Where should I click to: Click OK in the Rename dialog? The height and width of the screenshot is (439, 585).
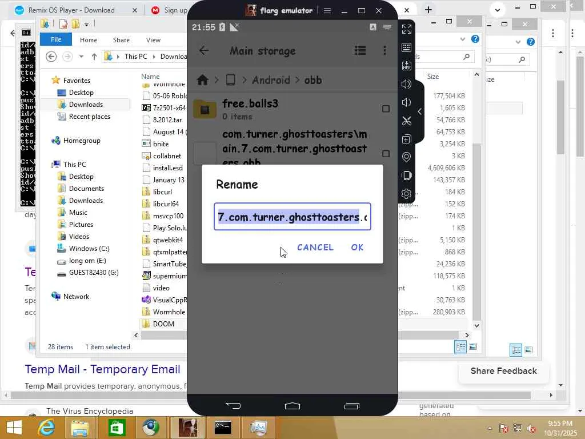click(357, 248)
